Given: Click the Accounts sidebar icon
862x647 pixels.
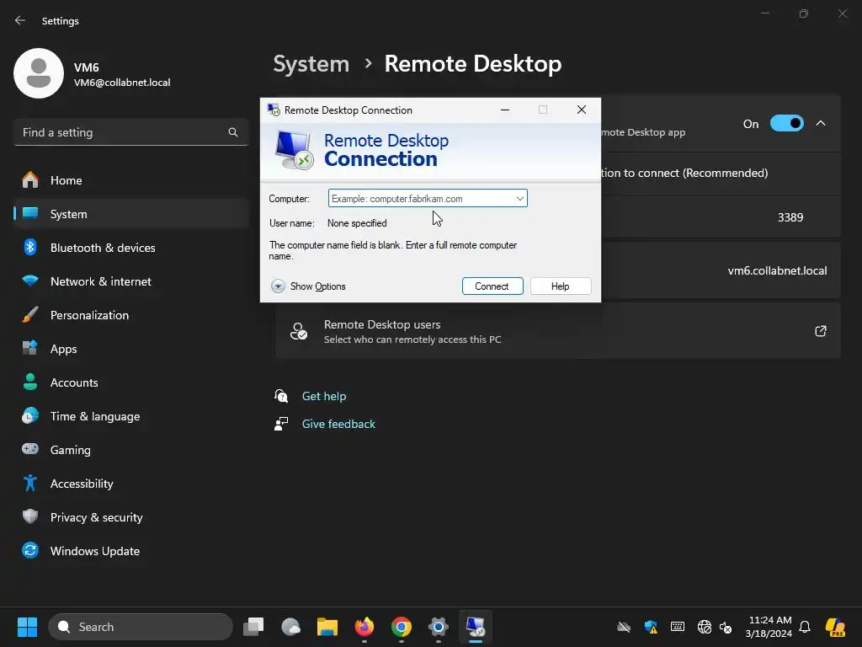Looking at the screenshot, I should (x=30, y=382).
